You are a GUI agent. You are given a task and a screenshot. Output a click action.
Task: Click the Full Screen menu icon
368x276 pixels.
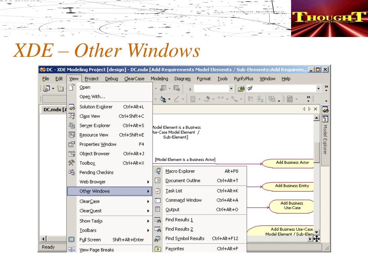72,239
